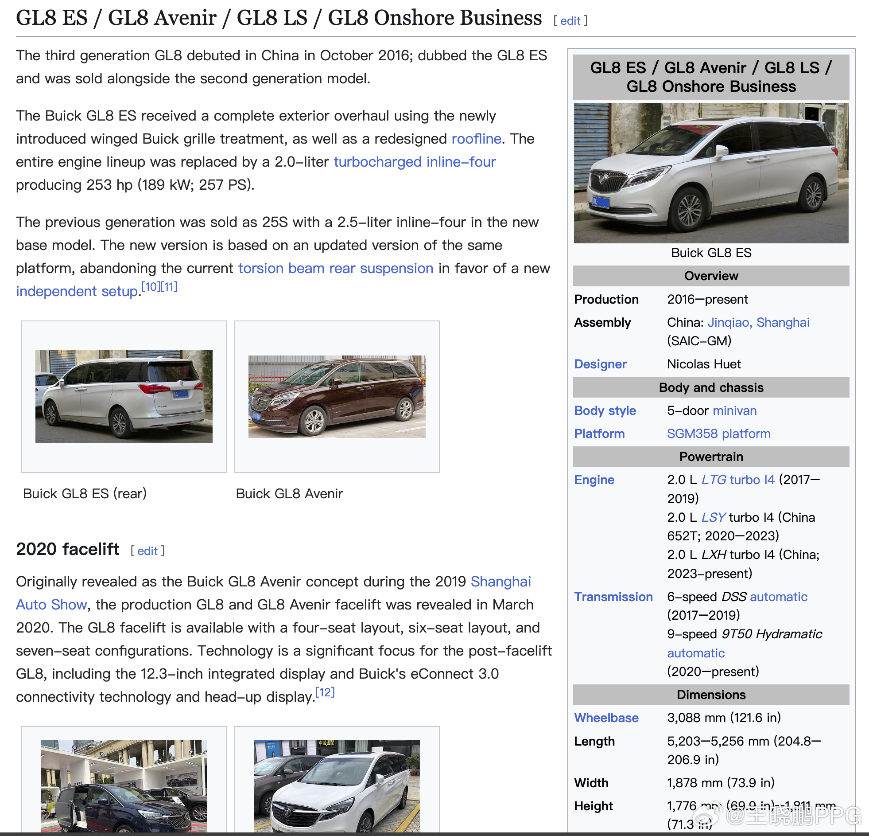Open the turbocharged inline-four link

[x=415, y=162]
